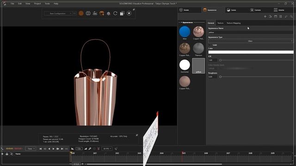The height and width of the screenshot is (166, 296).
Task: Click the Appearance Name input field
Action: pyautogui.click(x=251, y=33)
